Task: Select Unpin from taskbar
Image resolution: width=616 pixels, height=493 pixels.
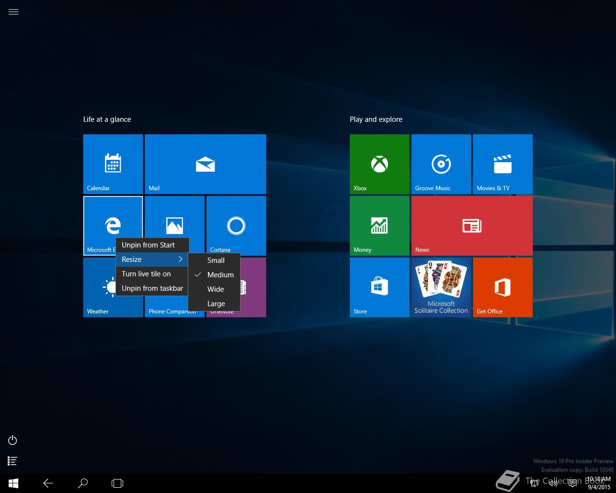Action: 153,288
